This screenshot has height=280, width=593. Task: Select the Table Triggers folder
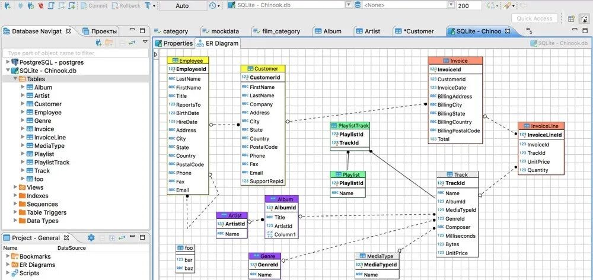(46, 212)
